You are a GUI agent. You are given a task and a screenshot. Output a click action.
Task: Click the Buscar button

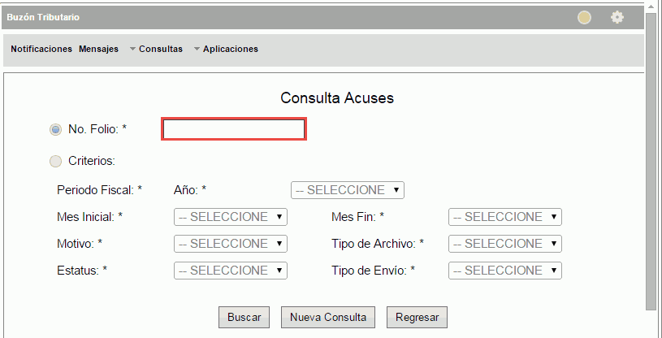244,318
